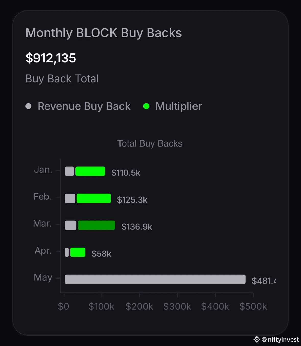Open the @niftyinvest watermark handle
This screenshot has height=346, width=301.
pyautogui.click(x=280, y=339)
